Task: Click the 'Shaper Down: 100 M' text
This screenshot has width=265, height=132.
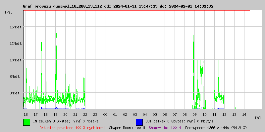Action: pos(127,127)
